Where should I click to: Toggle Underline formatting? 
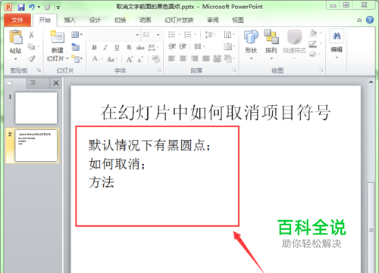click(117, 48)
